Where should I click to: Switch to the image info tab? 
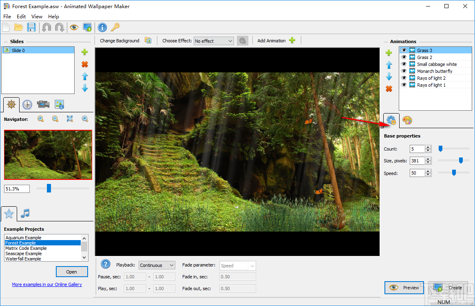(x=60, y=105)
